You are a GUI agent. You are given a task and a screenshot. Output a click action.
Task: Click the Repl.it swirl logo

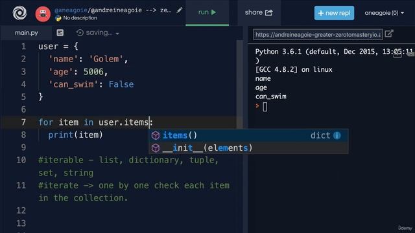19,13
